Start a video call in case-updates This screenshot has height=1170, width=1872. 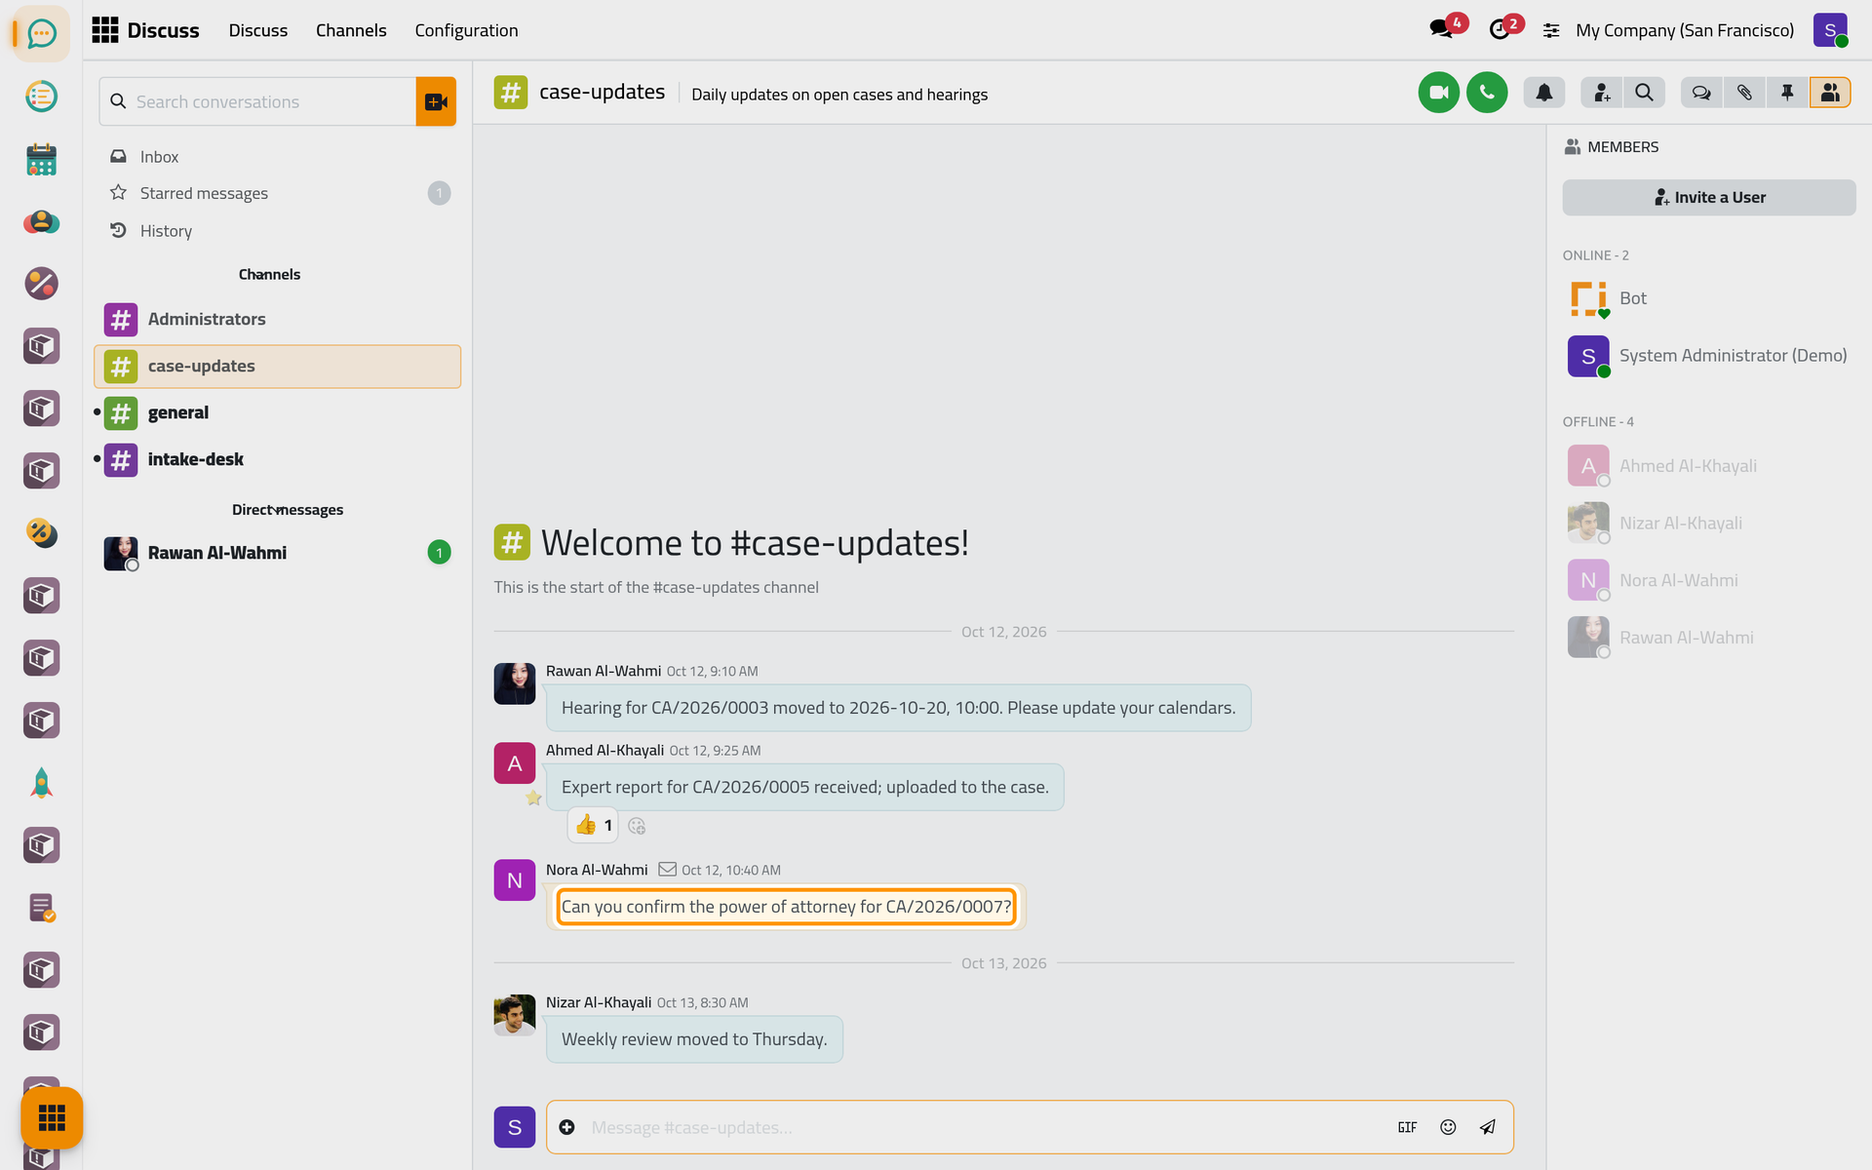[x=1438, y=93]
